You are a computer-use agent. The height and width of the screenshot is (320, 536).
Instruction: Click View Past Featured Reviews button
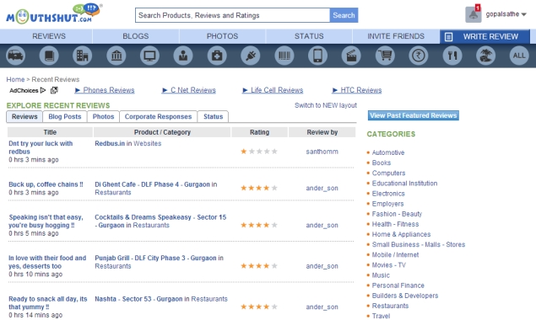click(x=414, y=115)
